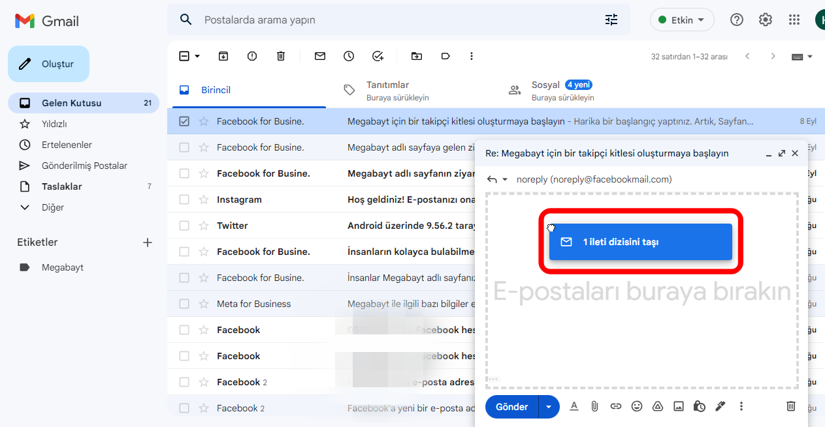Click the Oluştur compose button
This screenshot has height=427, width=825.
pos(48,64)
